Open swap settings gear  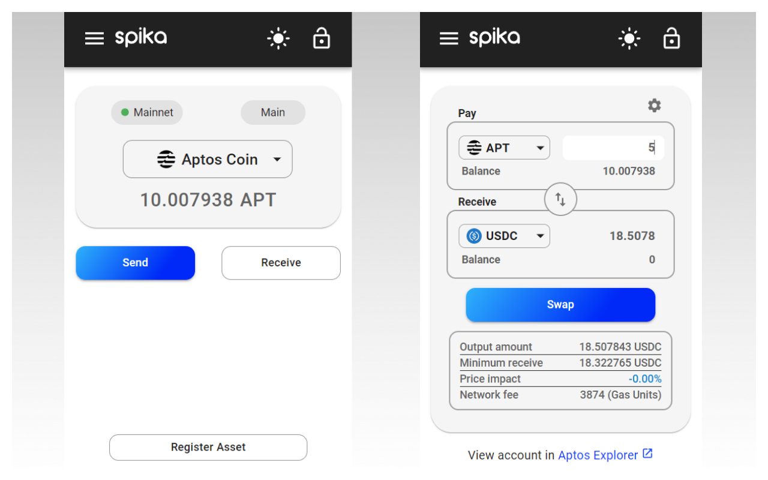click(654, 106)
